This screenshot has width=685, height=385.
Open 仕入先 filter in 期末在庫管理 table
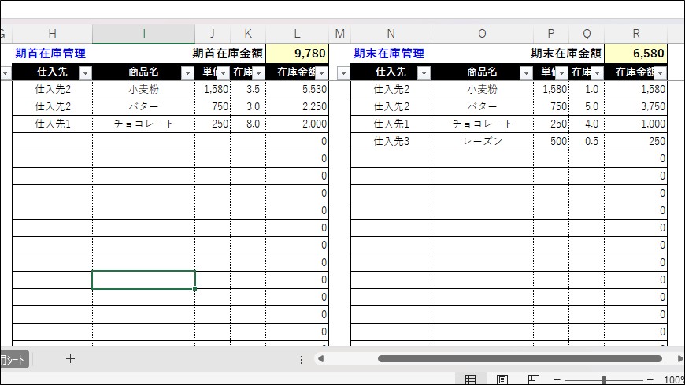pos(424,72)
